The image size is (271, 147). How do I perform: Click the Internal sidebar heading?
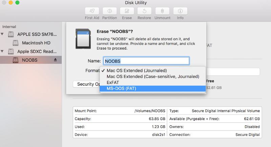(9, 27)
